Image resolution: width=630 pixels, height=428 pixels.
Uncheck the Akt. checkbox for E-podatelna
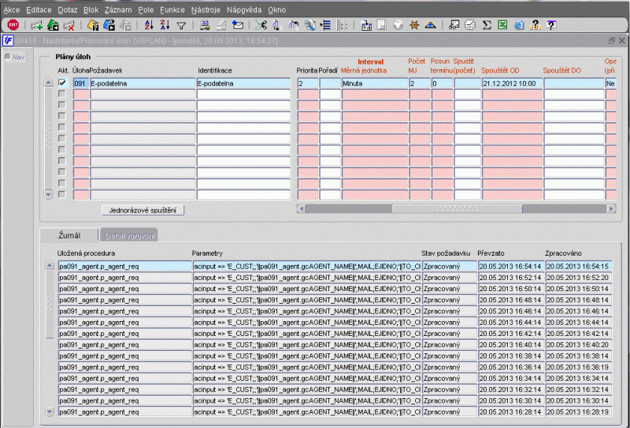[62, 83]
